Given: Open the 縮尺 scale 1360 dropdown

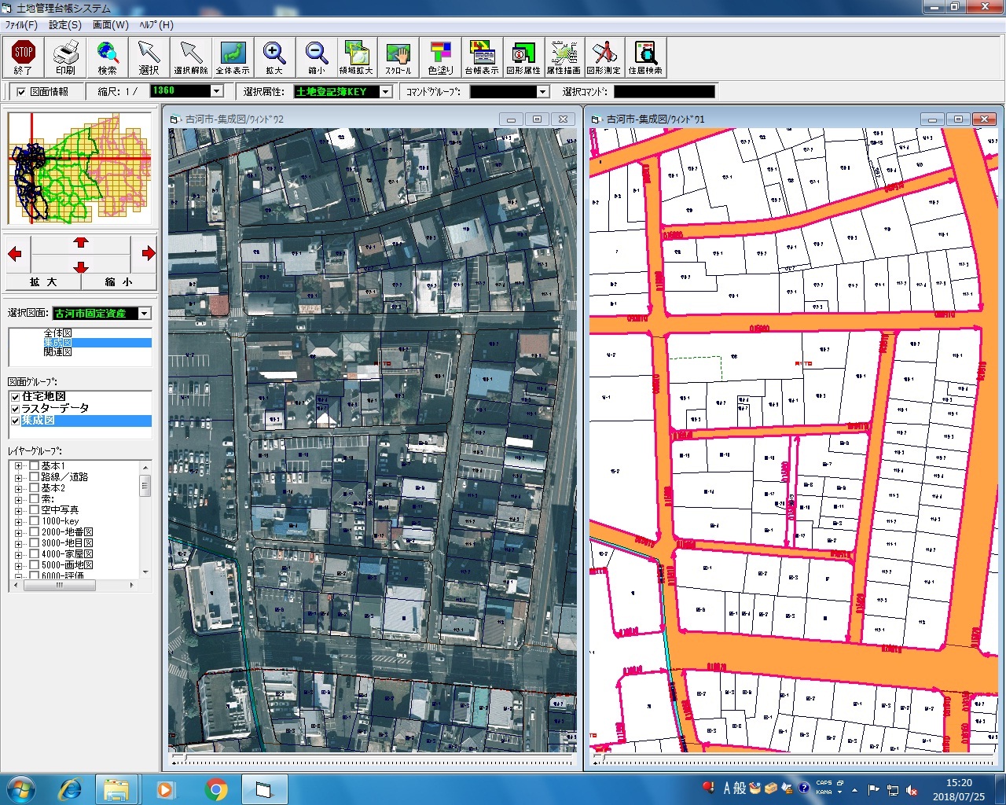Looking at the screenshot, I should tap(217, 91).
